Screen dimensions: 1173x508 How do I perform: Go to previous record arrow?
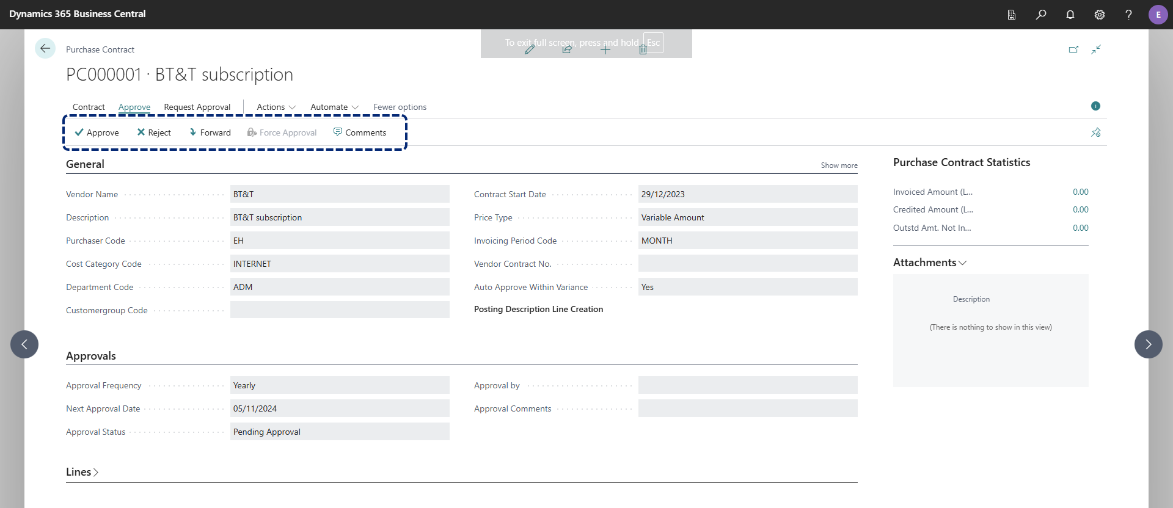[24, 344]
